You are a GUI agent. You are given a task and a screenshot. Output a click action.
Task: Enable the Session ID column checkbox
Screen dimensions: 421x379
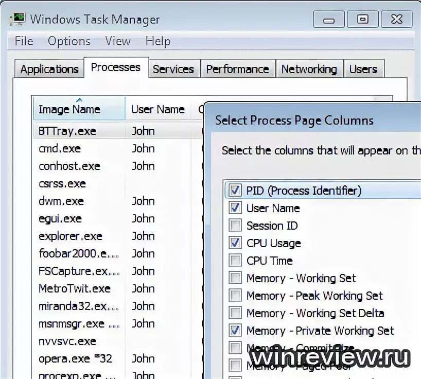235,226
